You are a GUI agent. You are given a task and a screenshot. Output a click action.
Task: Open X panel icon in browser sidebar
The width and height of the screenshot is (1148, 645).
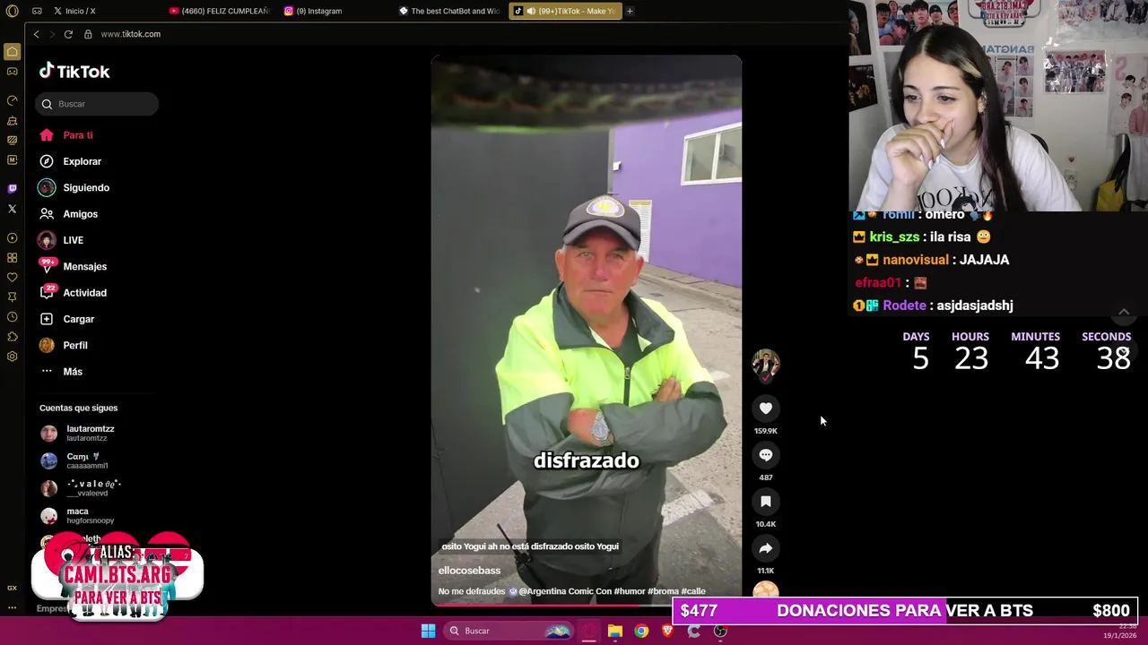tap(12, 209)
